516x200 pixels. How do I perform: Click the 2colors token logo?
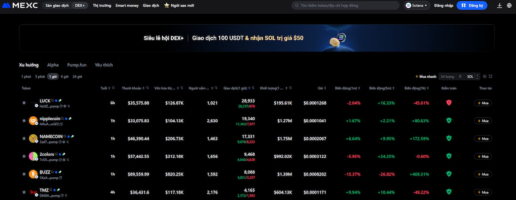pyautogui.click(x=33, y=156)
